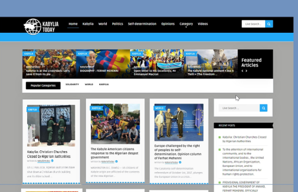Open the Kabylia menu item
Image resolution: width=298 pixels, height=192 pixels.
tap(88, 24)
